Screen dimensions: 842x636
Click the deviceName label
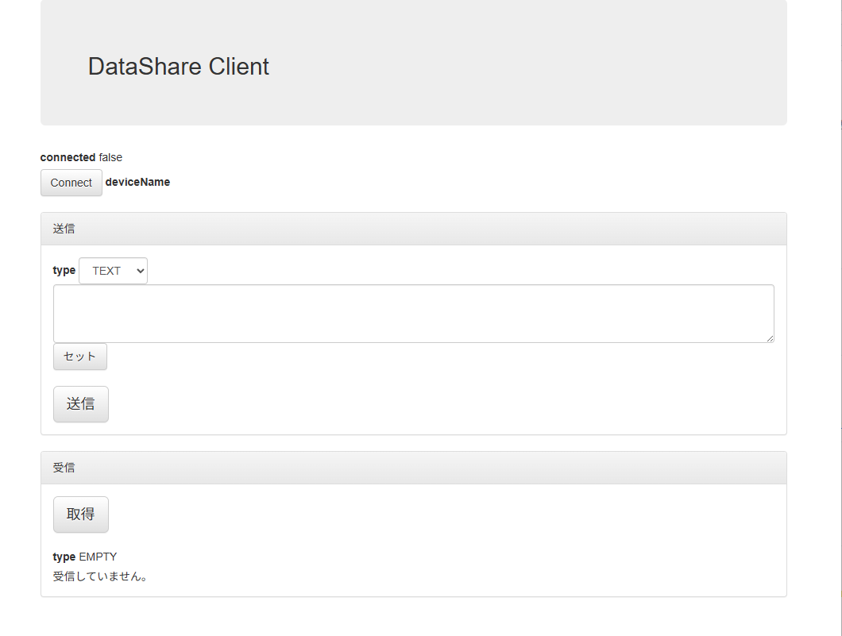pos(137,182)
